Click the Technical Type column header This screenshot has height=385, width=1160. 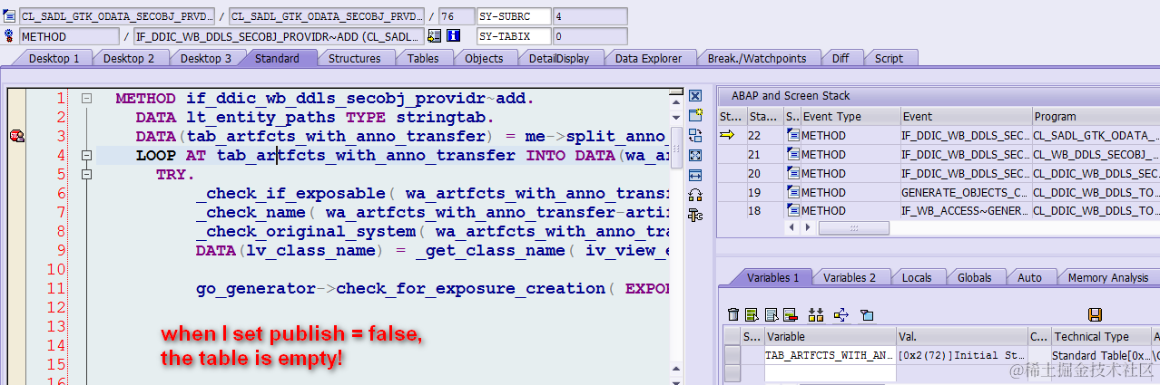[x=1101, y=336]
